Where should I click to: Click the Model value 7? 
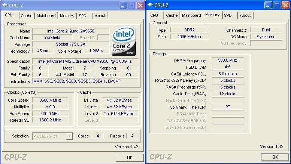85,68
